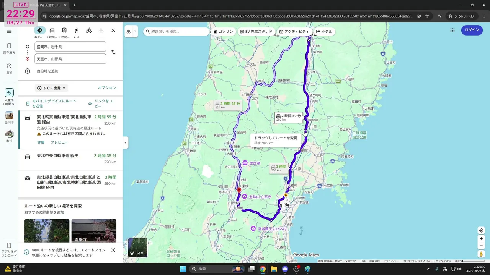Open route オプション settings
490x275 pixels.
pos(107,88)
